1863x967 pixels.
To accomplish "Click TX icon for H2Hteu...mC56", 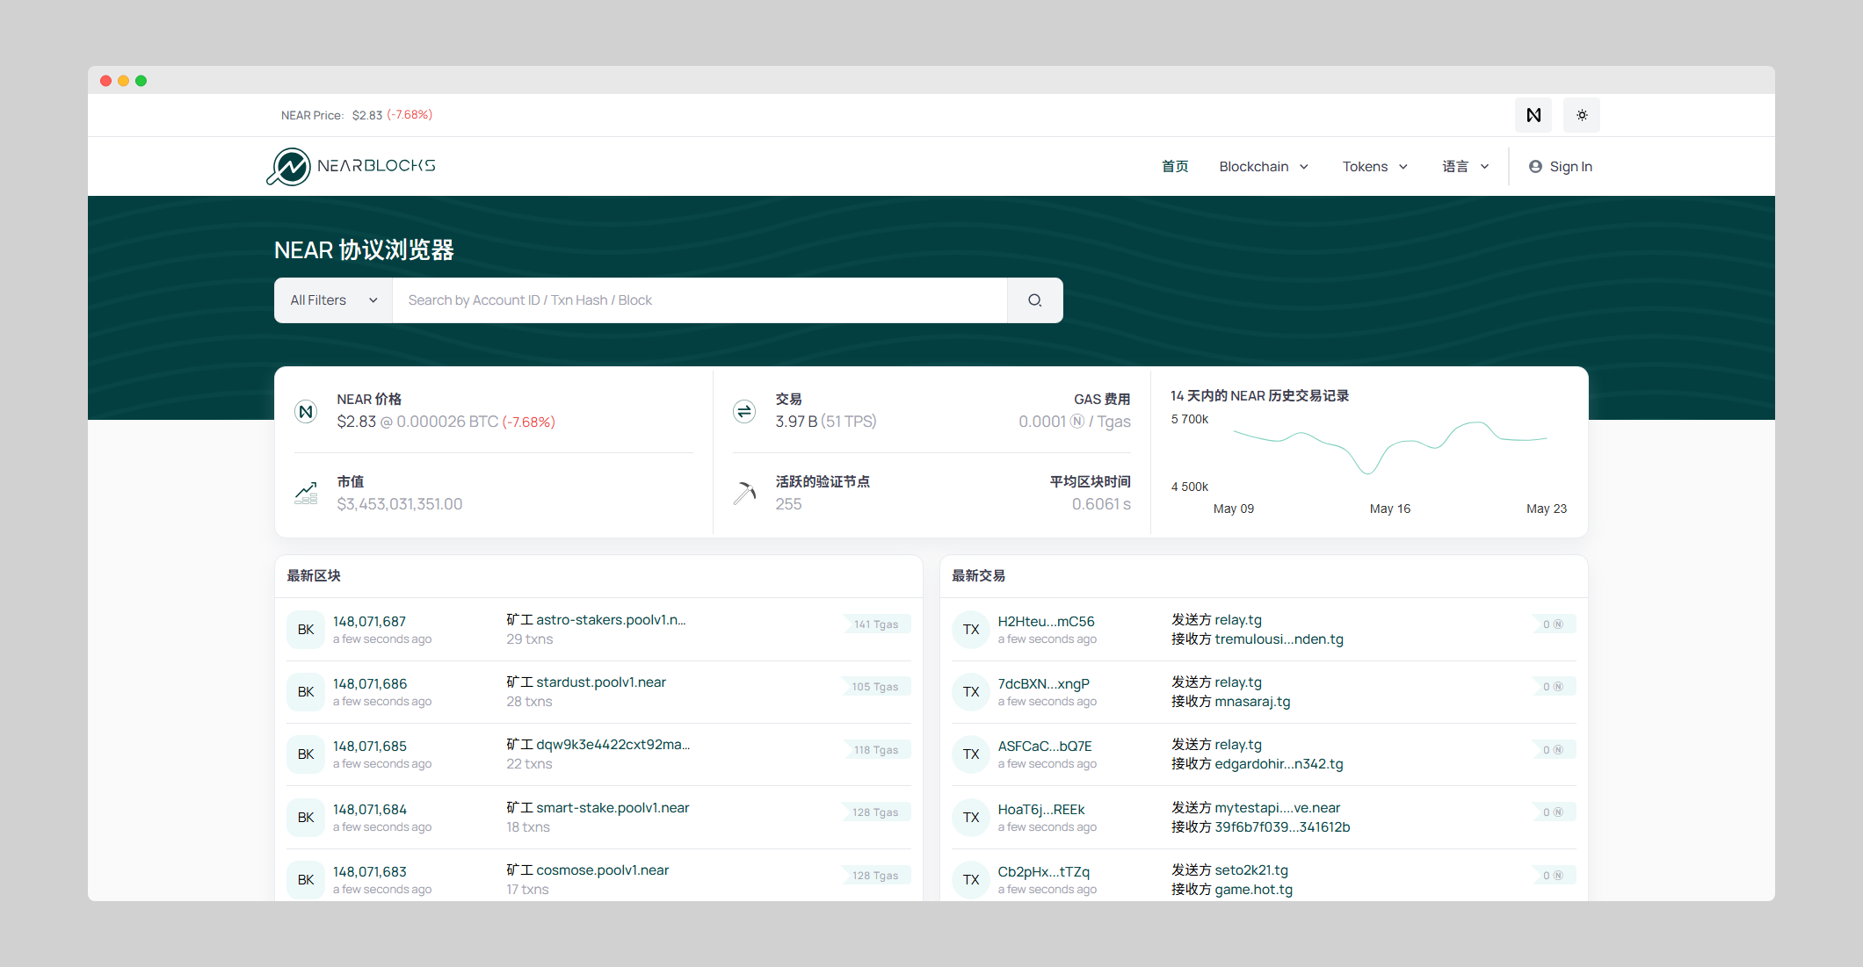I will point(971,630).
